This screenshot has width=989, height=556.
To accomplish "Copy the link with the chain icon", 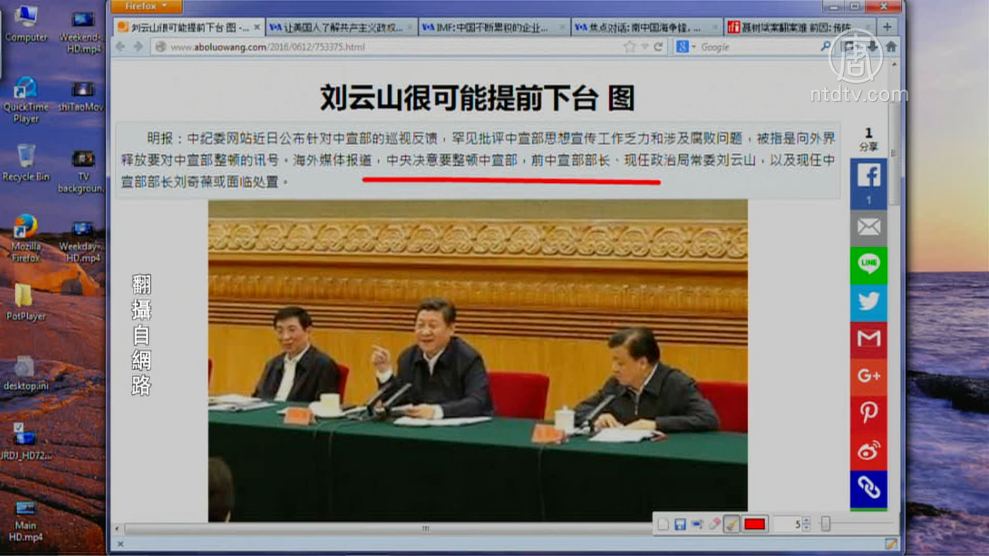I will coord(868,488).
